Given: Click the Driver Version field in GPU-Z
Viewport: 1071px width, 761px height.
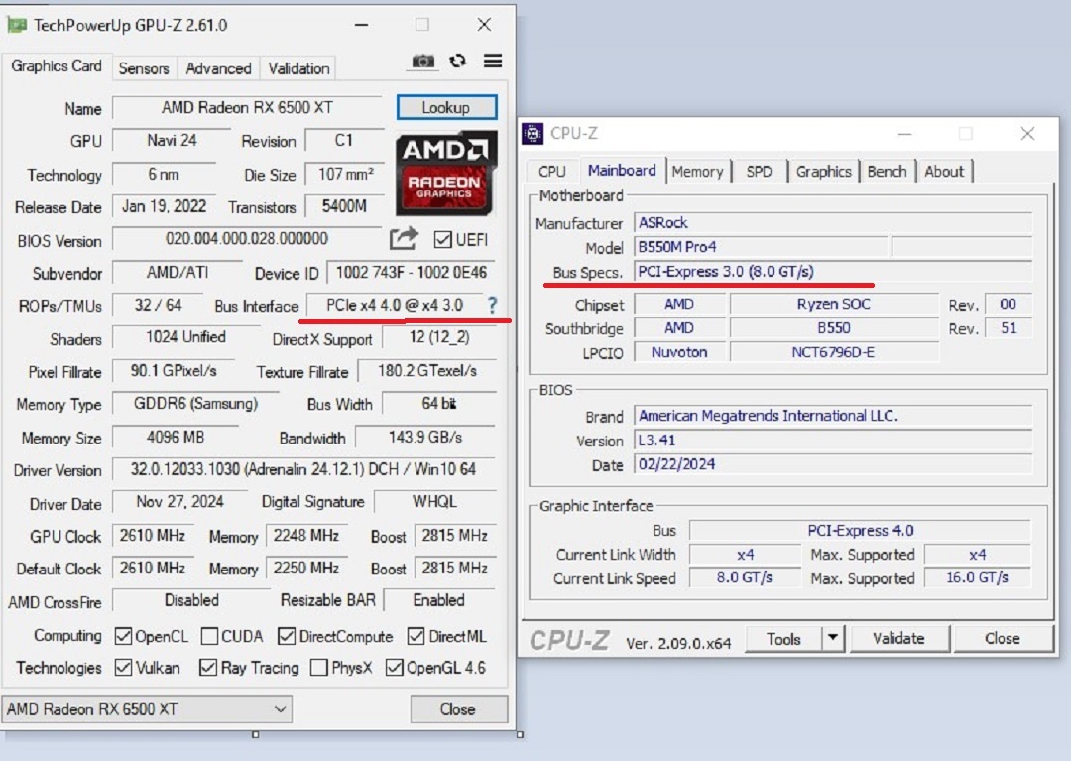Looking at the screenshot, I should pyautogui.click(x=303, y=469).
